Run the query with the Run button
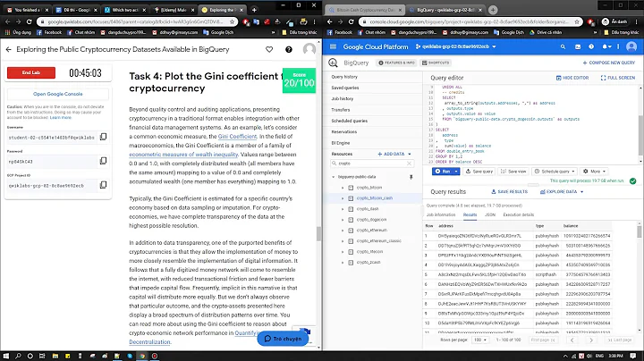Screen dimensions: 644x361 click(443, 172)
